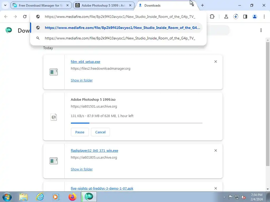Click Adobe Photoshop 5 1999.iso file name
This screenshot has width=270, height=202.
pos(93,99)
